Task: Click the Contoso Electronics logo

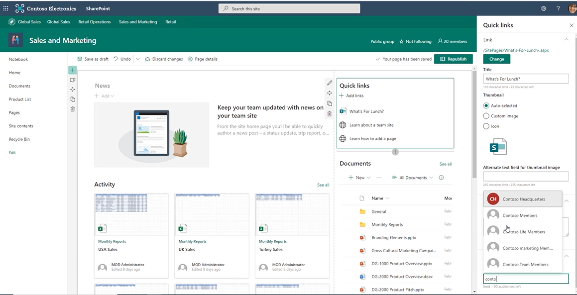Action: (x=20, y=8)
